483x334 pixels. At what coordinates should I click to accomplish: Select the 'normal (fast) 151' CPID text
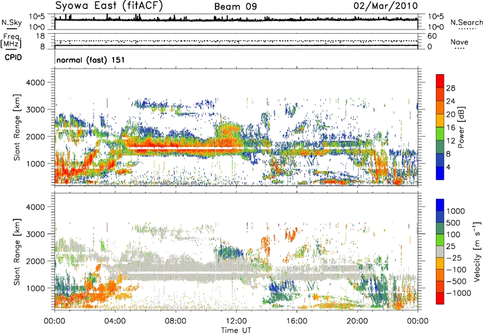coord(91,60)
